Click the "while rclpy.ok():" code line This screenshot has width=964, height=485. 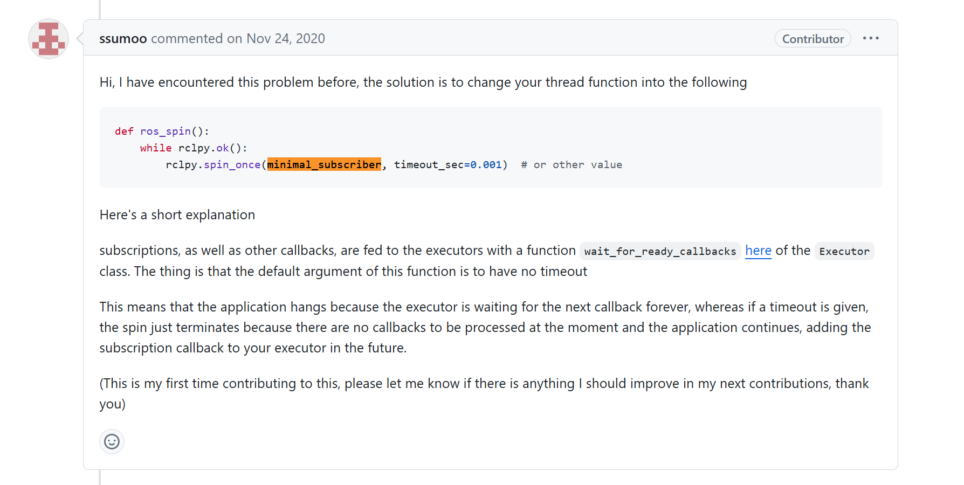193,148
